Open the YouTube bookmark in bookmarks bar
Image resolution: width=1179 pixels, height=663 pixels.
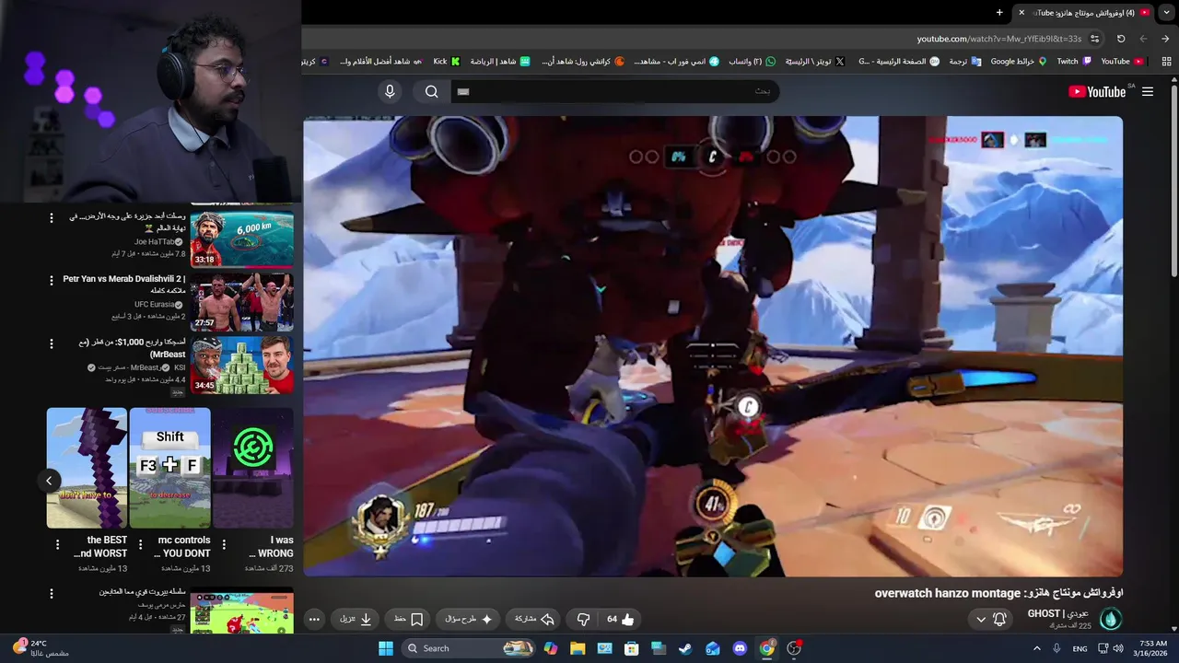pos(1122,62)
